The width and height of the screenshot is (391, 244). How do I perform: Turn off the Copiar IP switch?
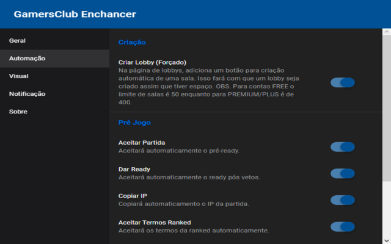343,200
